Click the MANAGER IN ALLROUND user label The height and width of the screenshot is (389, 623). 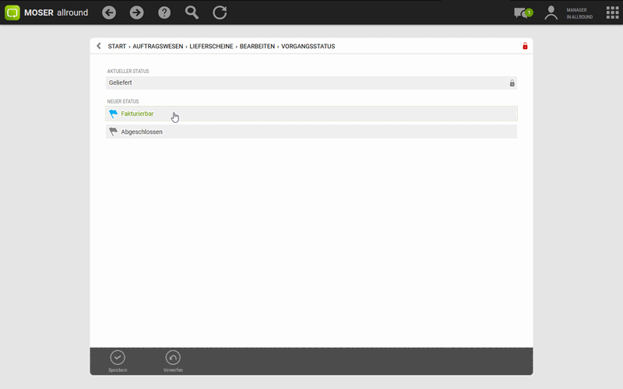pyautogui.click(x=579, y=13)
